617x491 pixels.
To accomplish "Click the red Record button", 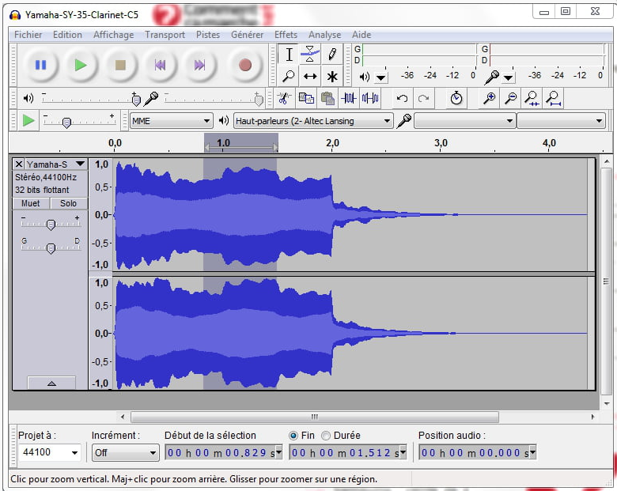I will coord(245,65).
